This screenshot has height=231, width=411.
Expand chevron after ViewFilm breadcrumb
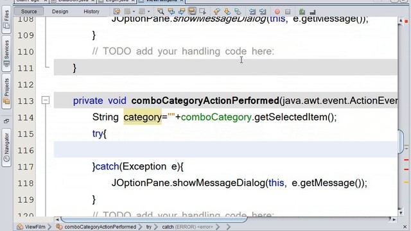click(x=50, y=227)
